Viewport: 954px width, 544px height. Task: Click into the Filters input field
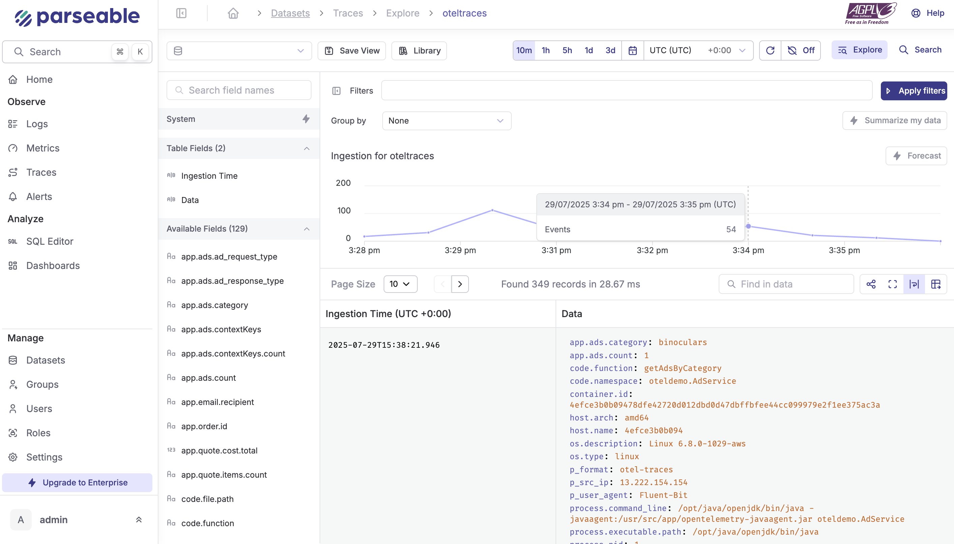[x=627, y=91]
